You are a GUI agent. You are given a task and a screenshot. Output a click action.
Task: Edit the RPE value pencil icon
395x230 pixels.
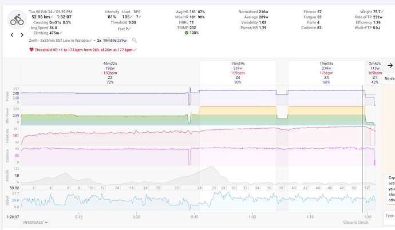click(140, 17)
